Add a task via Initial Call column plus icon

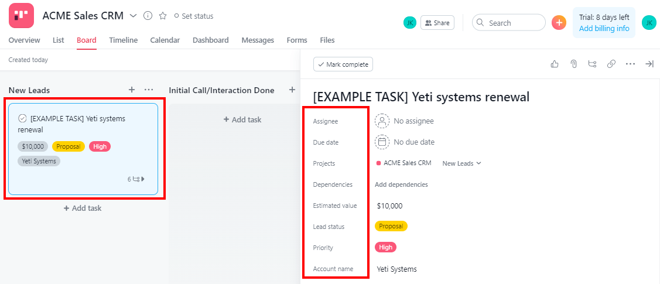[x=292, y=90]
